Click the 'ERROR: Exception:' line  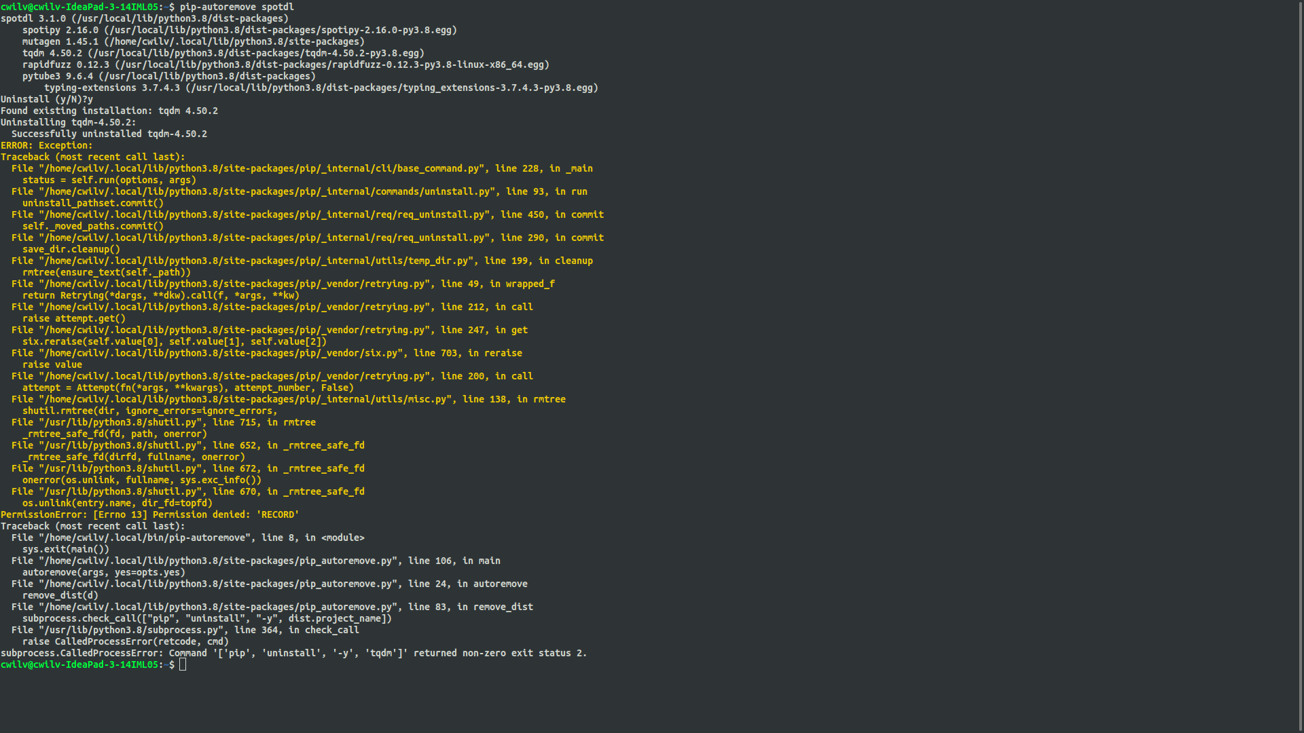click(46, 145)
